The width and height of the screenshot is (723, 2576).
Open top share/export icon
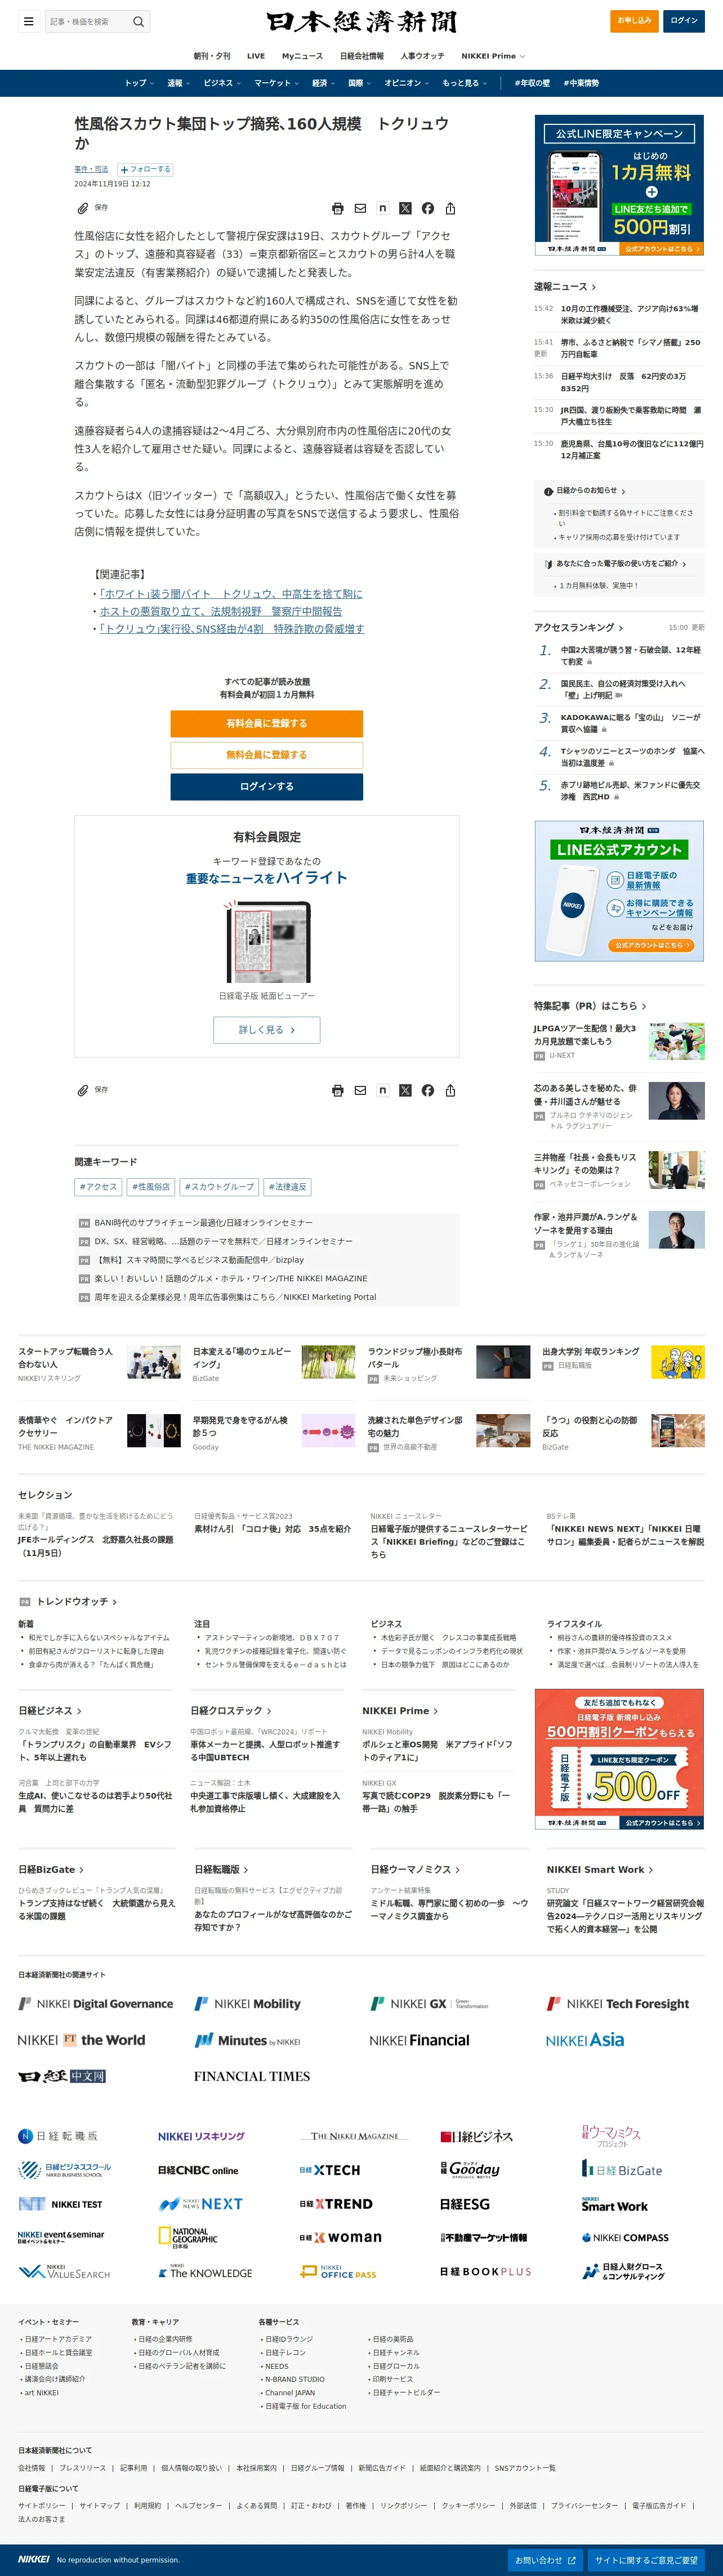pos(450,209)
